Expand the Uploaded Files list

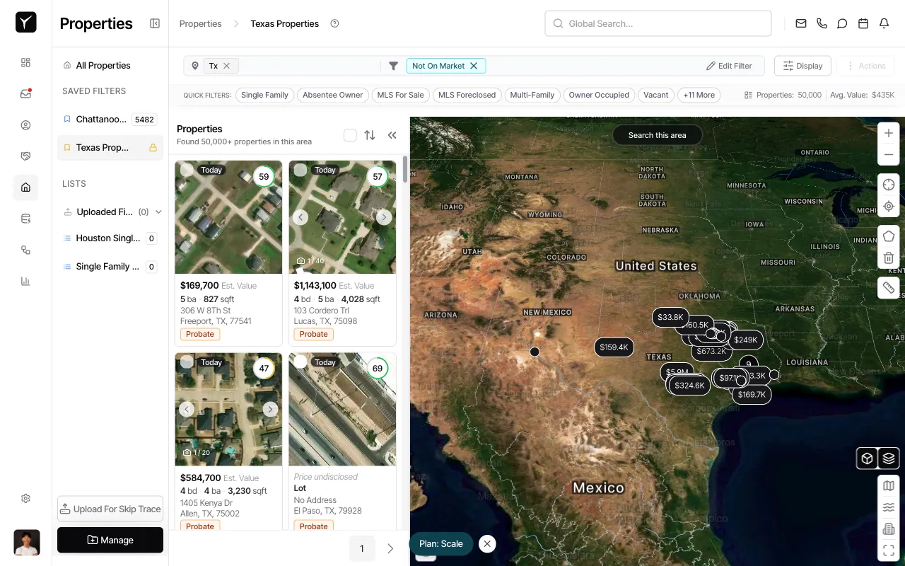[x=158, y=212]
